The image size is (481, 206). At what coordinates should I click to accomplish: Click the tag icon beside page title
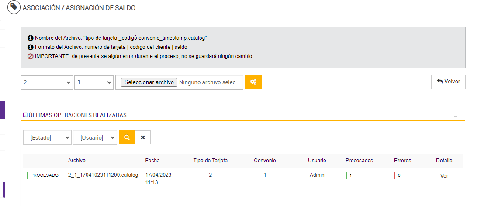14,8
